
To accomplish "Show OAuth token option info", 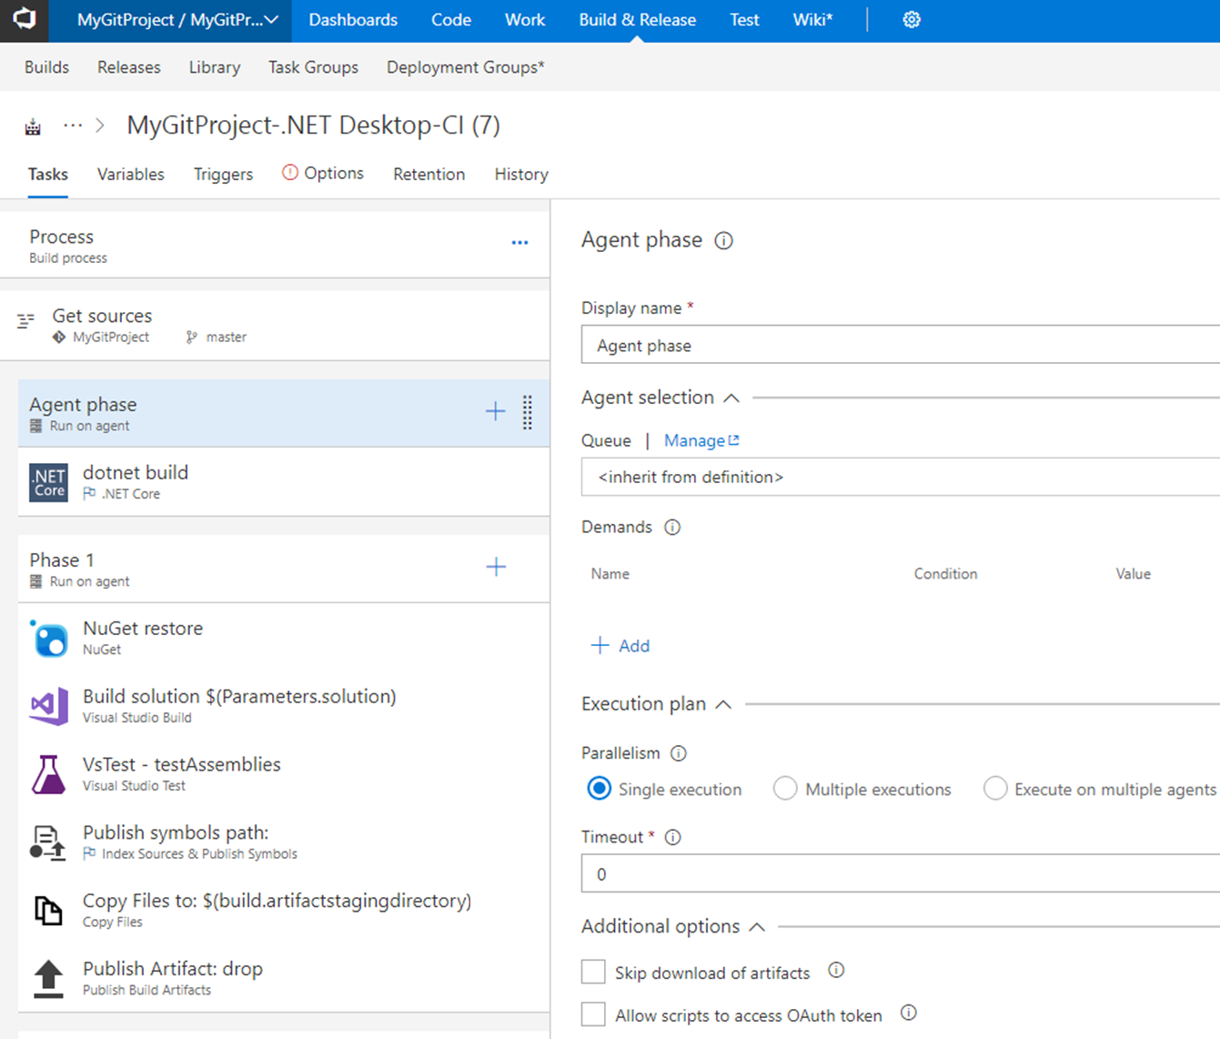I will click(x=908, y=1013).
